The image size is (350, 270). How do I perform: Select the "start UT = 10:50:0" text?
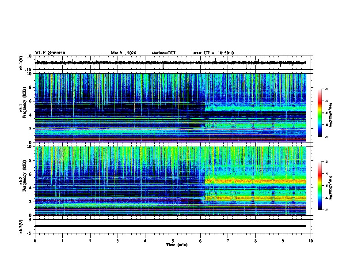(213, 53)
